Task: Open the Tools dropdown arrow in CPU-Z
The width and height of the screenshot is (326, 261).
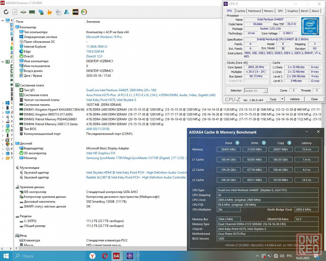Action: [x=282, y=99]
